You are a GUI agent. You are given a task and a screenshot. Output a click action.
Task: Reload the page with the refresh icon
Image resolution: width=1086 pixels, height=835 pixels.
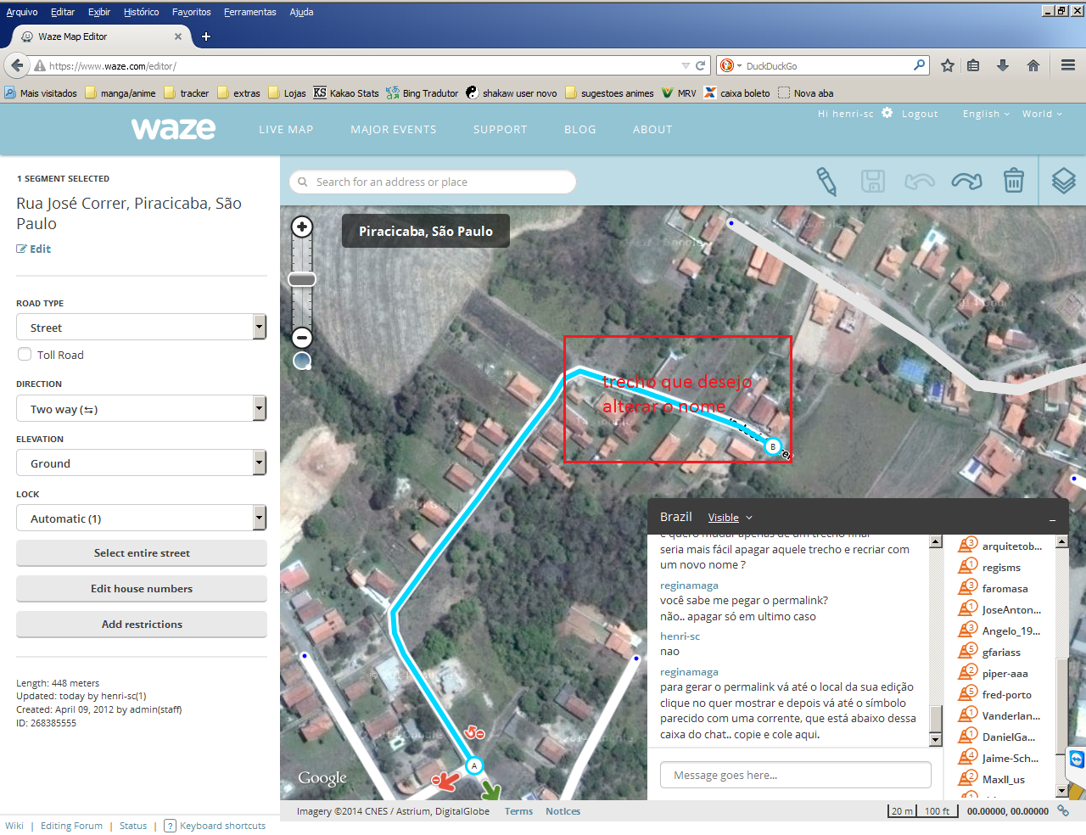tap(701, 65)
